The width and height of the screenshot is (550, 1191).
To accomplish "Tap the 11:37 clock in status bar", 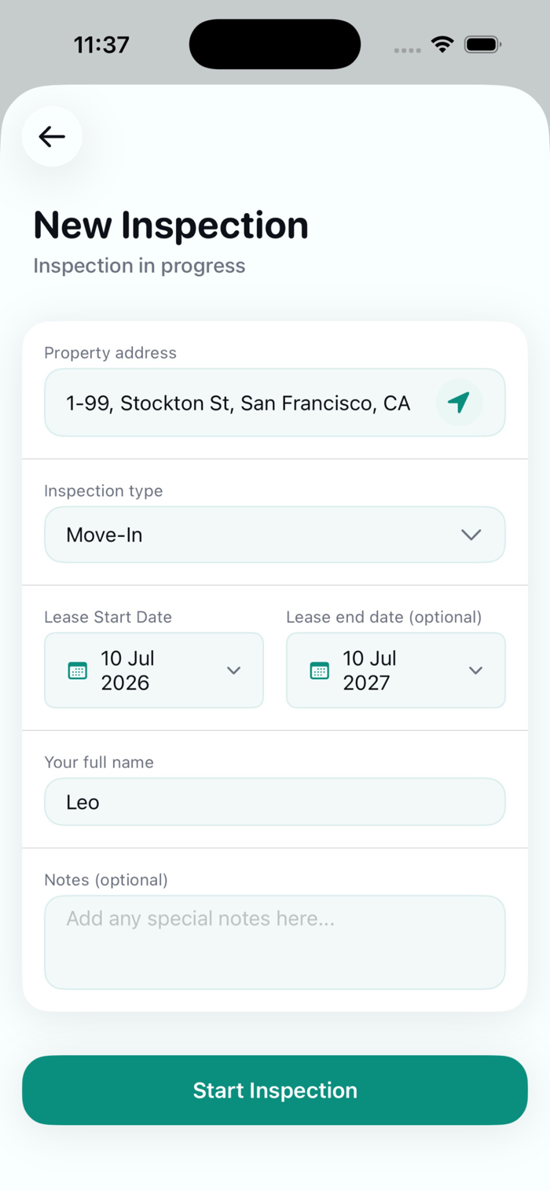I will tap(101, 45).
